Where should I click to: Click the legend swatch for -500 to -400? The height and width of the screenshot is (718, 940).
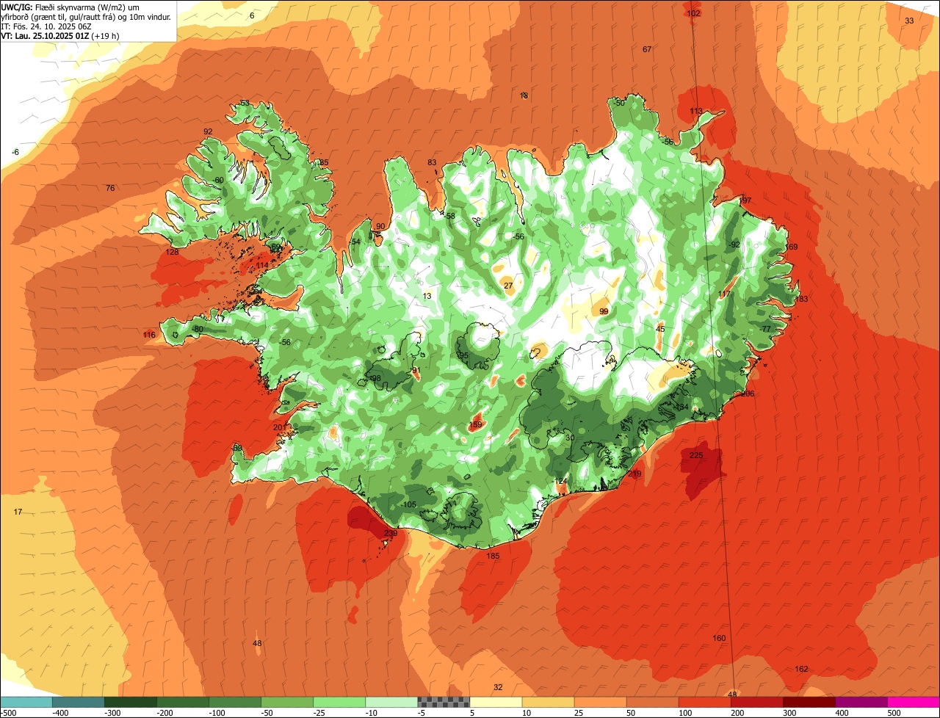click(x=26, y=702)
